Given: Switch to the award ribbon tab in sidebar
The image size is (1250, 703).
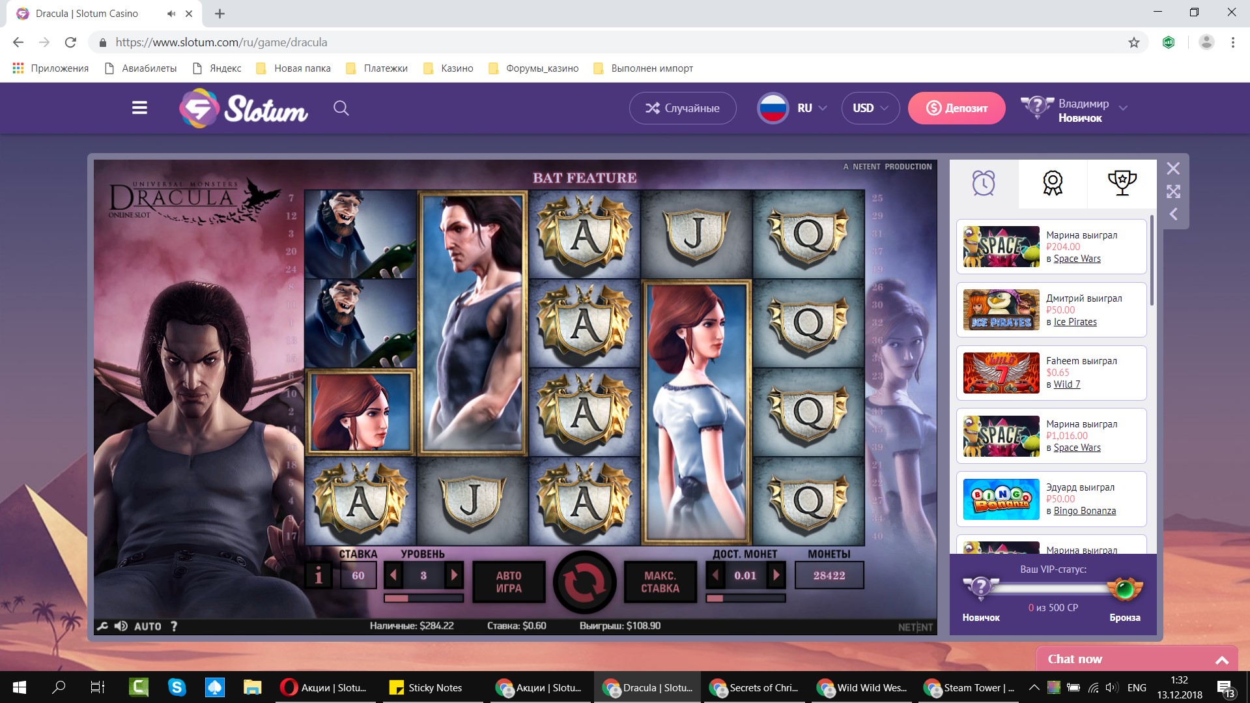Looking at the screenshot, I should (1053, 183).
